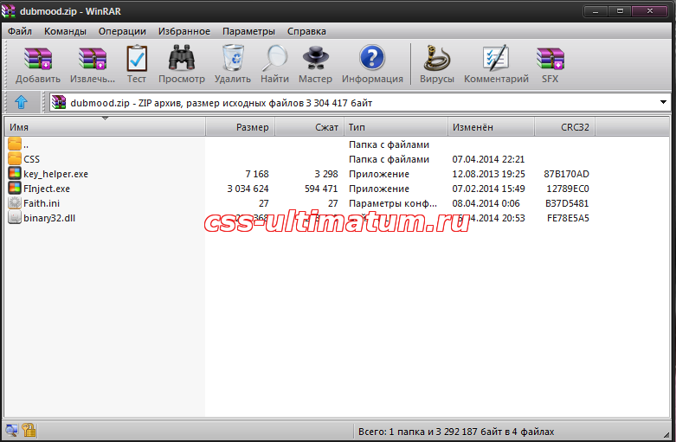Screen dimensions: 676x442
Task: Click the drive icon in status bar
Action: (11, 430)
